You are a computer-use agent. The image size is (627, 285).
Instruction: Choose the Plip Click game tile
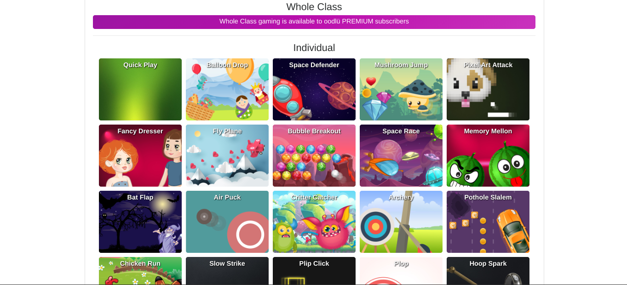(x=314, y=271)
